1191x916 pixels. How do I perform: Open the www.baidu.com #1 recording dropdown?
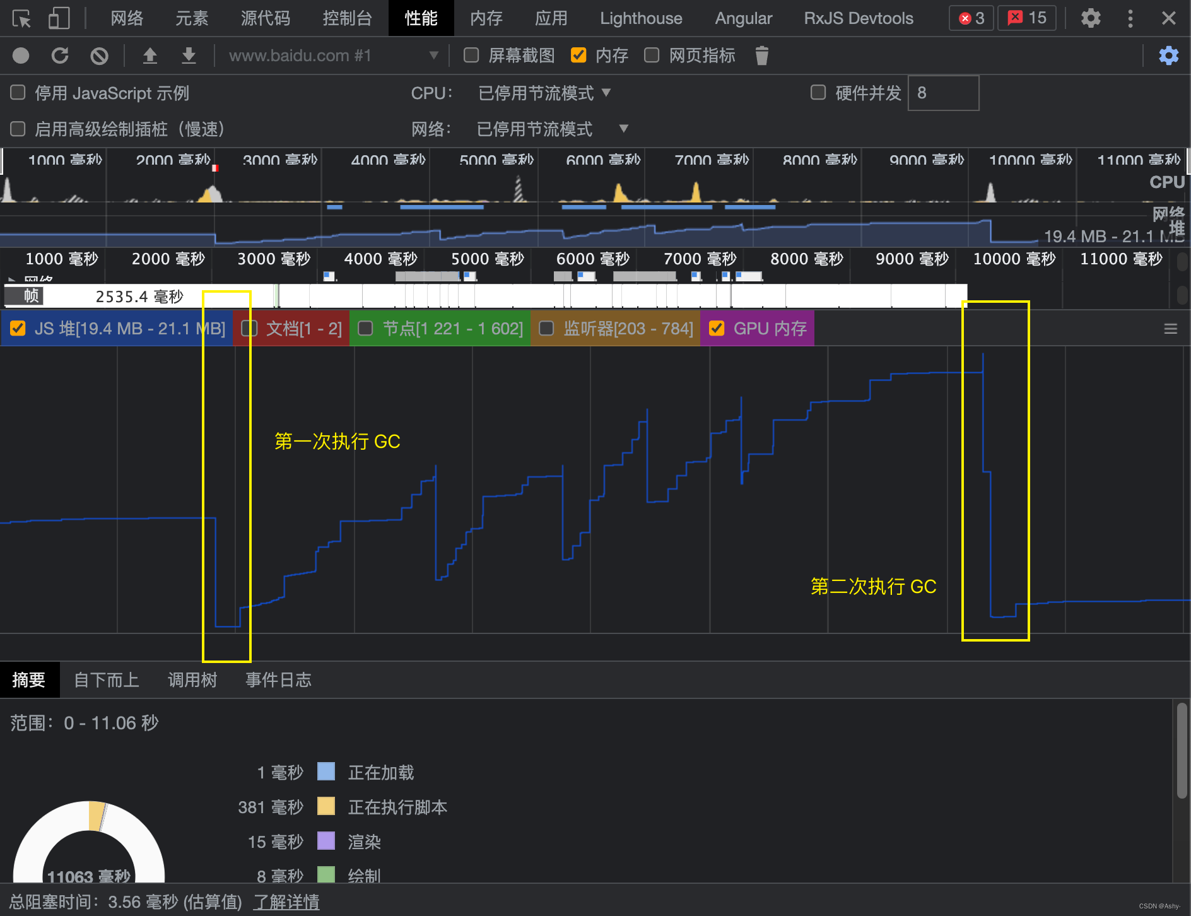tap(332, 56)
